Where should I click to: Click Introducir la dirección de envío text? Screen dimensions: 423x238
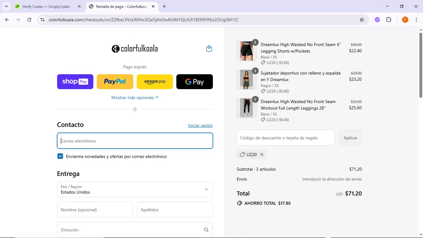[x=332, y=179]
